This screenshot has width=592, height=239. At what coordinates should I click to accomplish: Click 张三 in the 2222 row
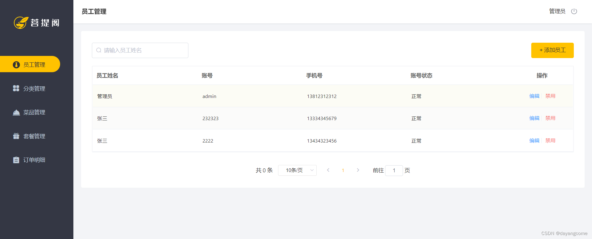pos(102,141)
